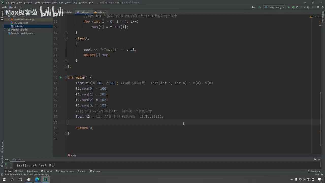This screenshot has width=325, height=183.
Task: Open the Navigate menu
Action: 28,2
